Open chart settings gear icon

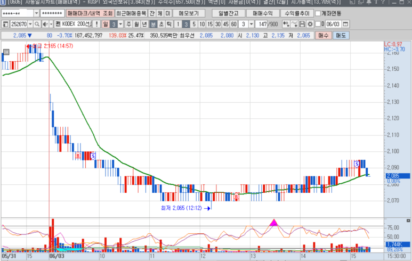(x=310, y=24)
